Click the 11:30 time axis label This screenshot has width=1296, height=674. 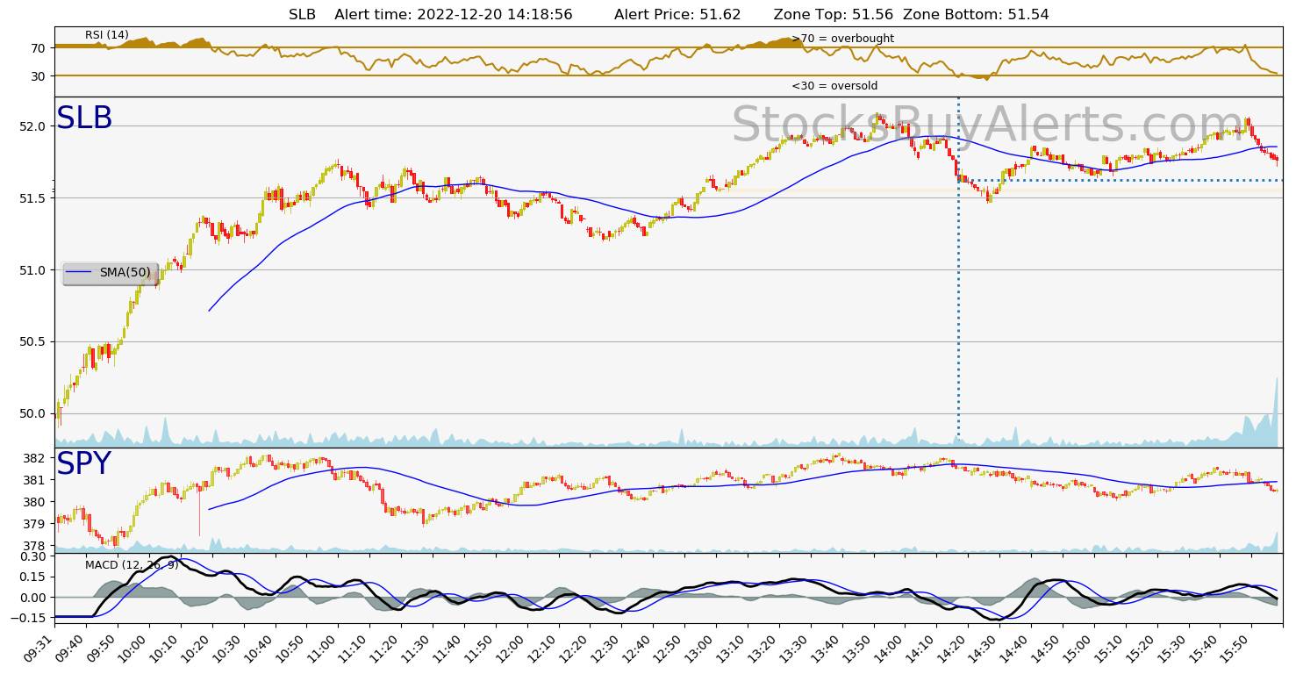point(416,648)
